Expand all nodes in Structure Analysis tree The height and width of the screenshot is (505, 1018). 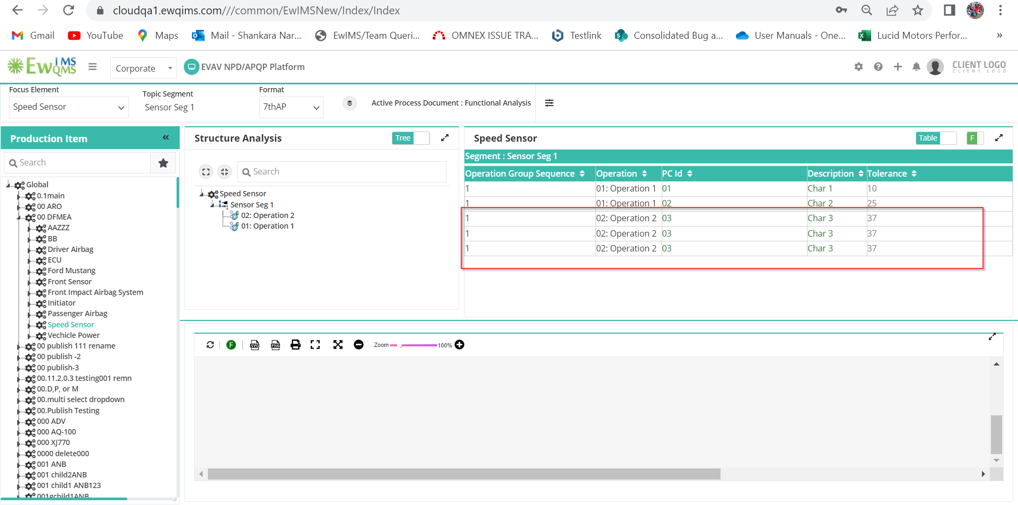(x=206, y=172)
